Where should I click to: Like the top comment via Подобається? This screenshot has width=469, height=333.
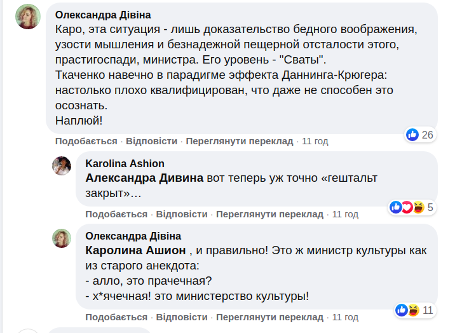pos(86,141)
